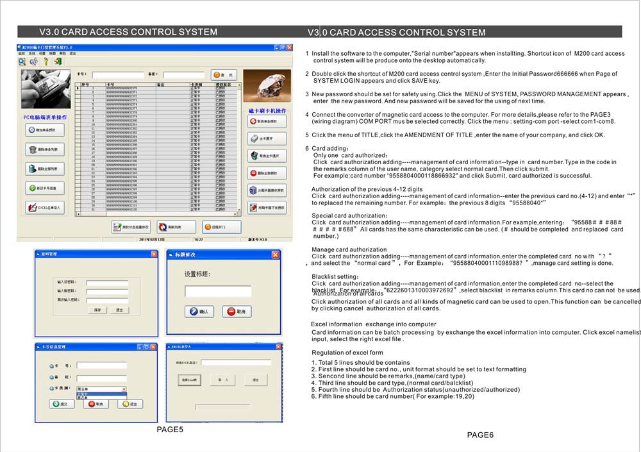Click the orange 查找 search button
The height and width of the screenshot is (452, 641).
(x=224, y=75)
